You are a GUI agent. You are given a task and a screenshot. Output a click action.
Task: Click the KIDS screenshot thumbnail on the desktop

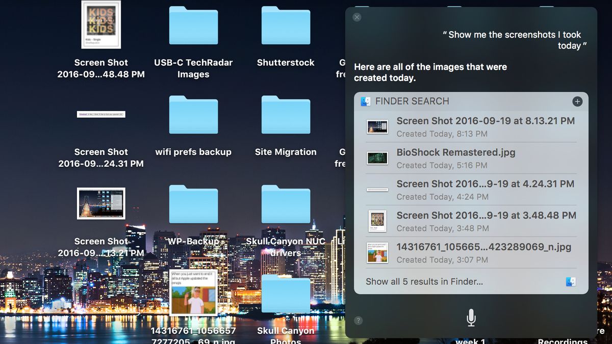click(100, 24)
